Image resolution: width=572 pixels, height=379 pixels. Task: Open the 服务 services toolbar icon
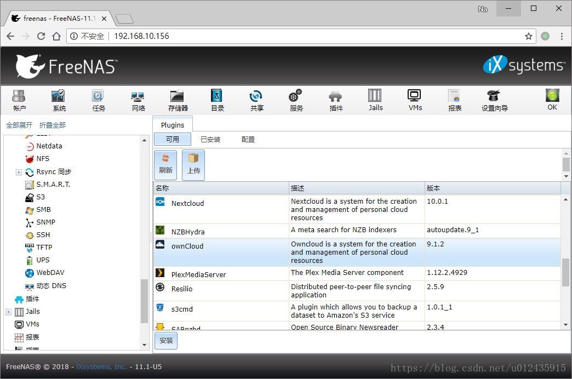tap(296, 100)
